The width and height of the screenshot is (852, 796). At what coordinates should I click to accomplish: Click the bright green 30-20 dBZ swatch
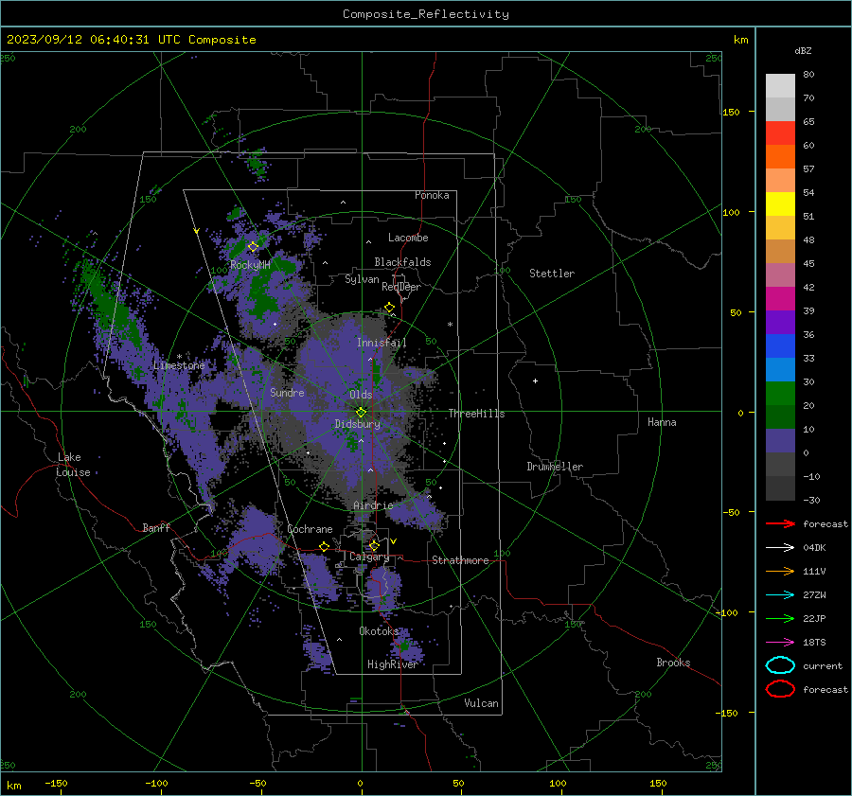pos(780,394)
